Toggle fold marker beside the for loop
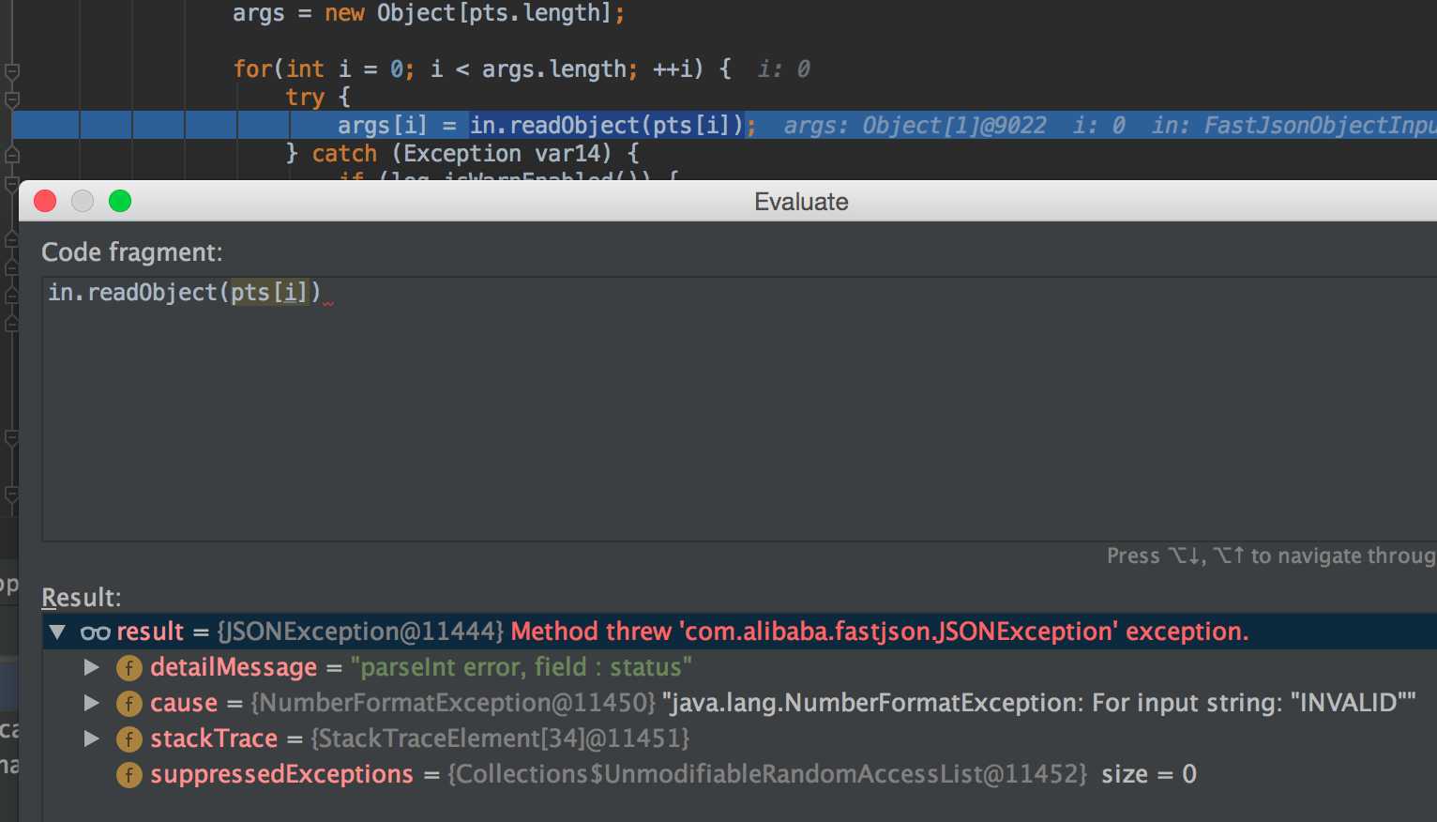The width and height of the screenshot is (1437, 822). point(12,71)
